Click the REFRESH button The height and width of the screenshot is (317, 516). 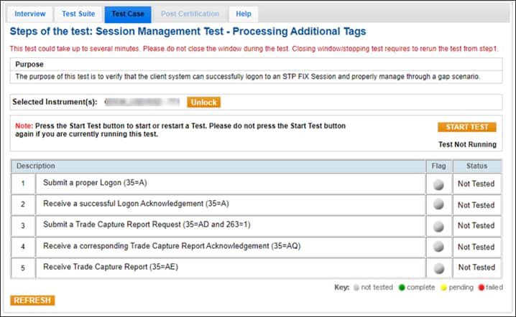(32, 301)
